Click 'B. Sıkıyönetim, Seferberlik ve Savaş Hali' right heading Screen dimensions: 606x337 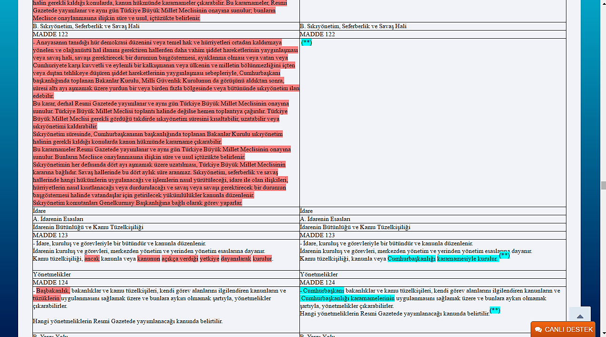353,26
